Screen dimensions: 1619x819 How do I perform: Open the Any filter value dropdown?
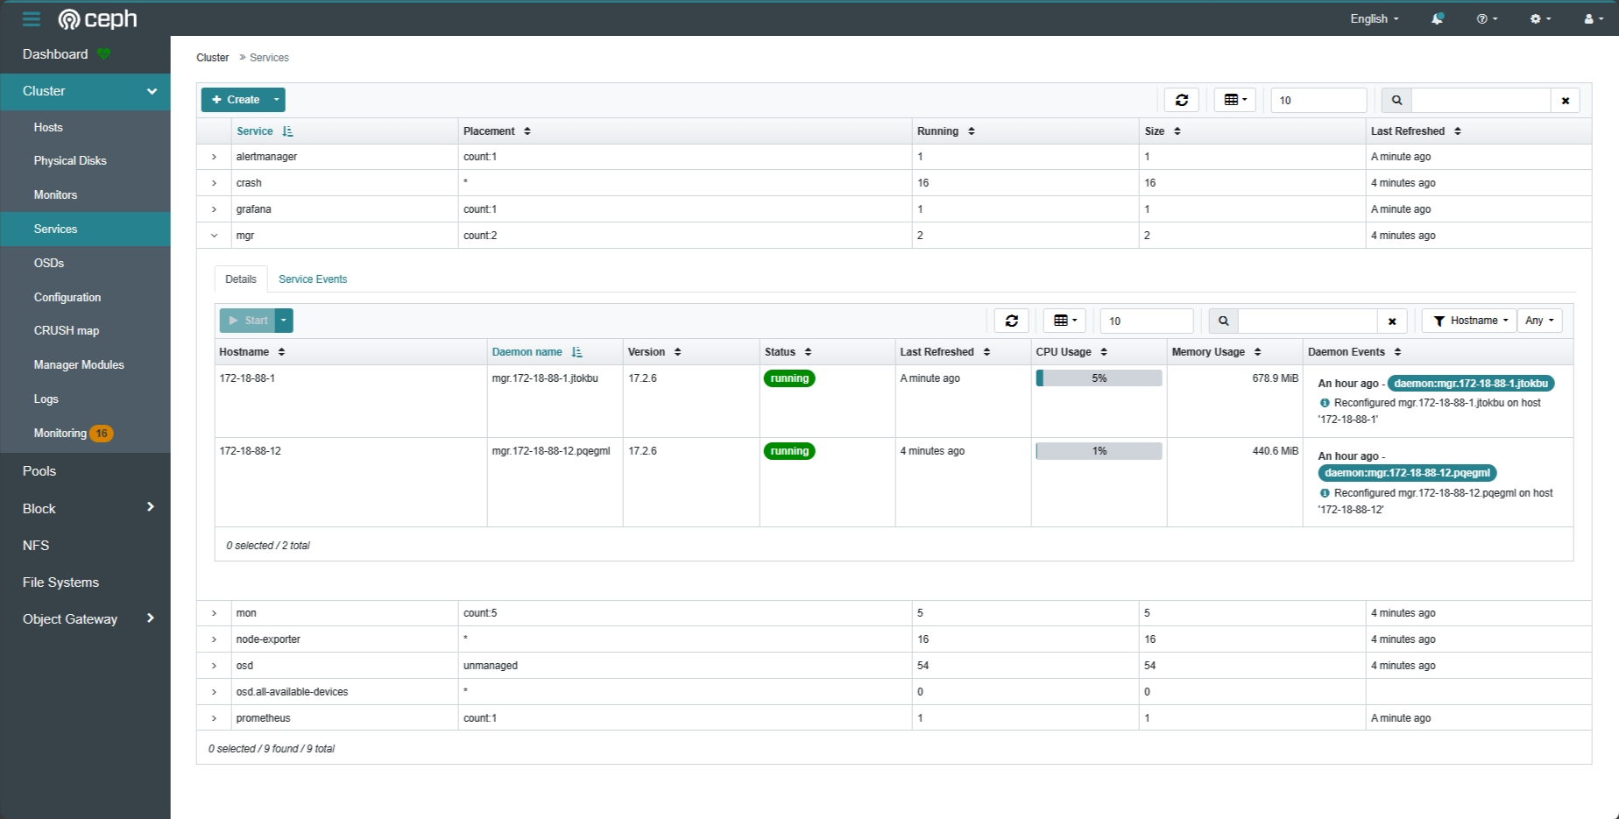pyautogui.click(x=1539, y=321)
